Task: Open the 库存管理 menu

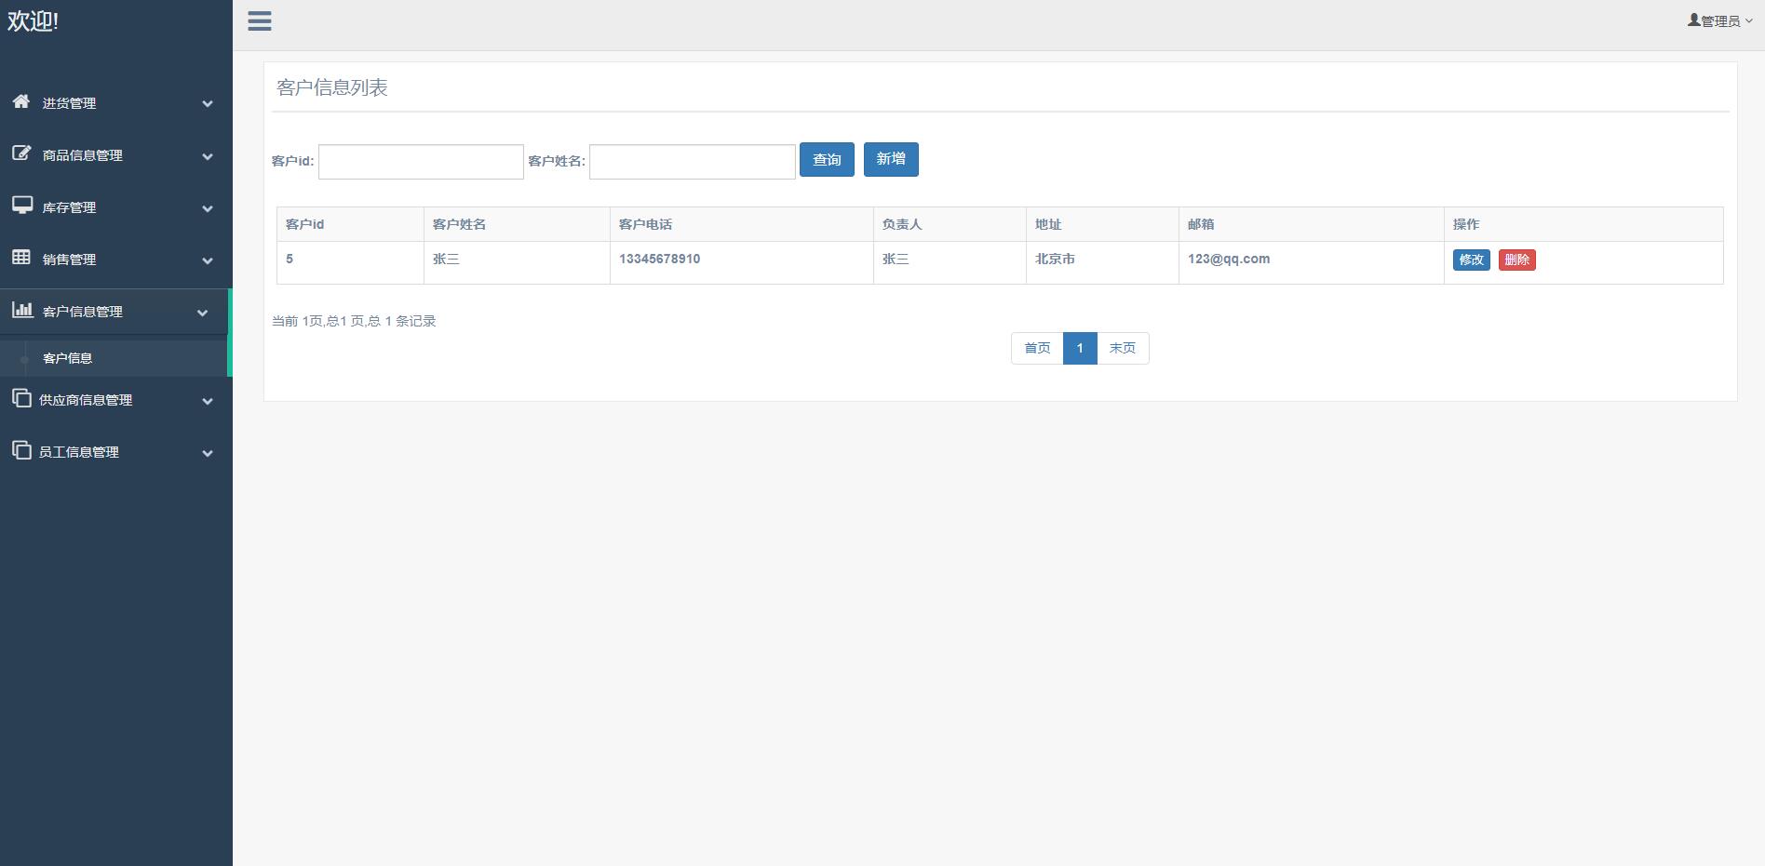Action: coord(115,207)
